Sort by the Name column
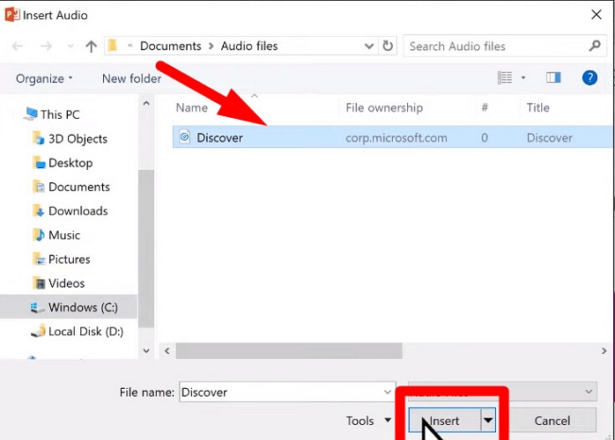 [192, 107]
